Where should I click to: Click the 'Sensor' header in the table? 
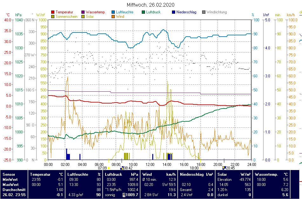(x=9, y=174)
